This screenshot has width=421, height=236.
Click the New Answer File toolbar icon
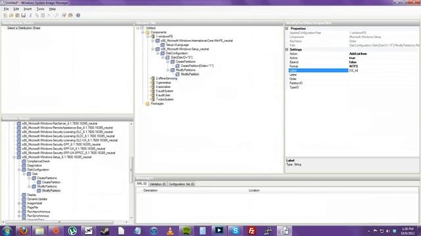pos(5,15)
